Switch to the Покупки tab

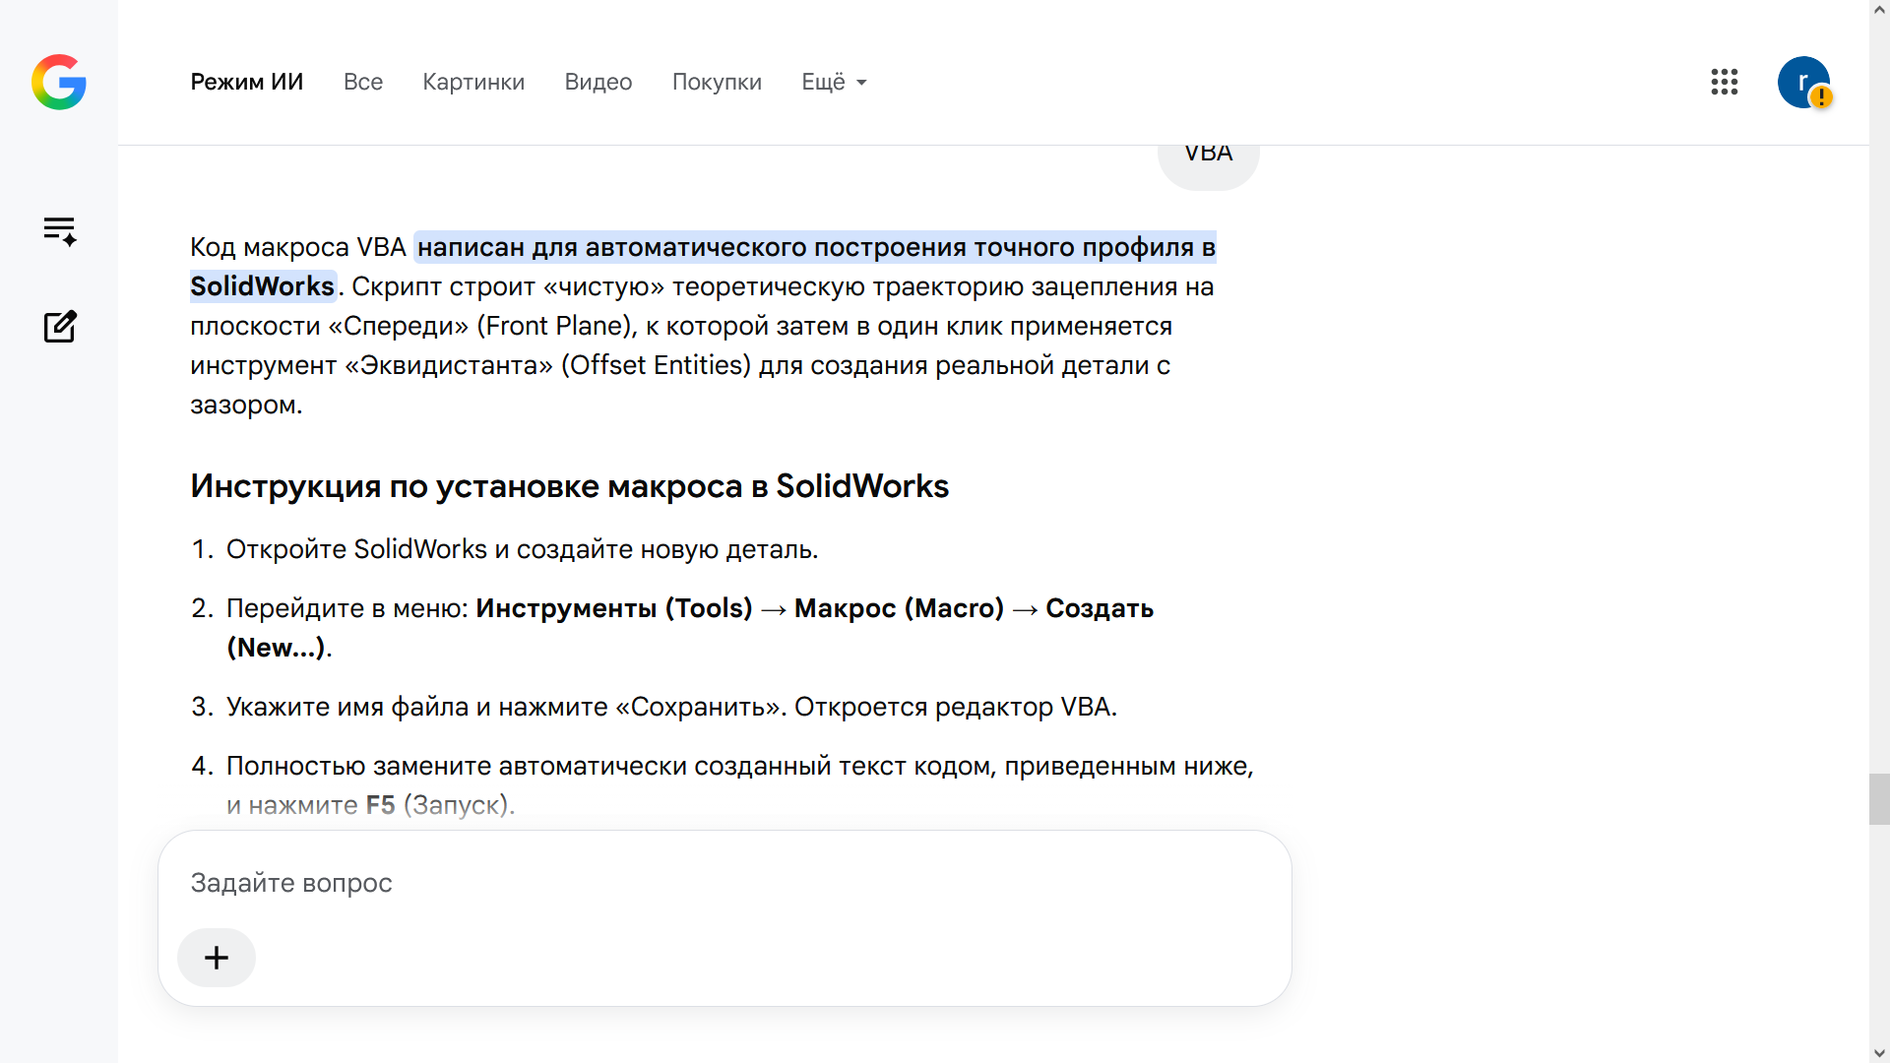(x=717, y=82)
